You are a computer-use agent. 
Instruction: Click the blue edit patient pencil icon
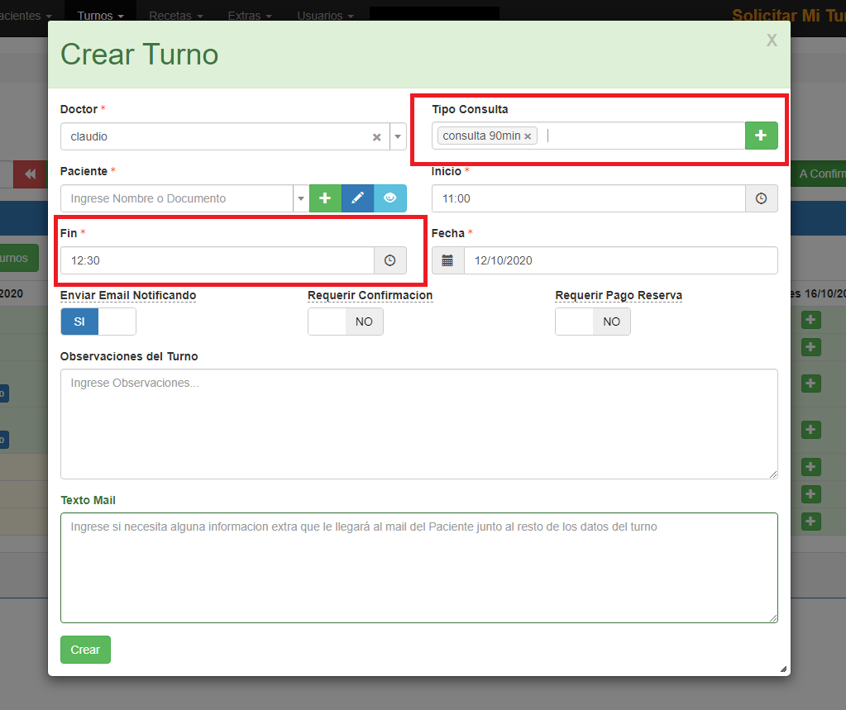(x=357, y=198)
